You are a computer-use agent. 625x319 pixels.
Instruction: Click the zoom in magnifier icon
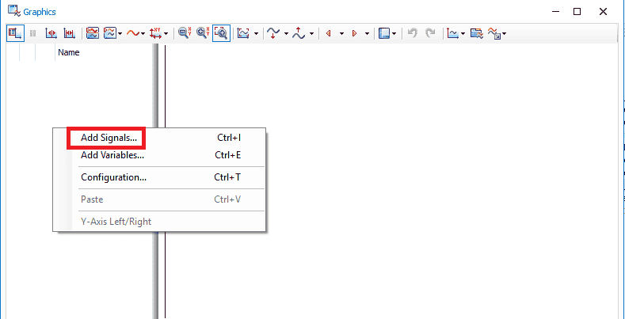click(202, 33)
